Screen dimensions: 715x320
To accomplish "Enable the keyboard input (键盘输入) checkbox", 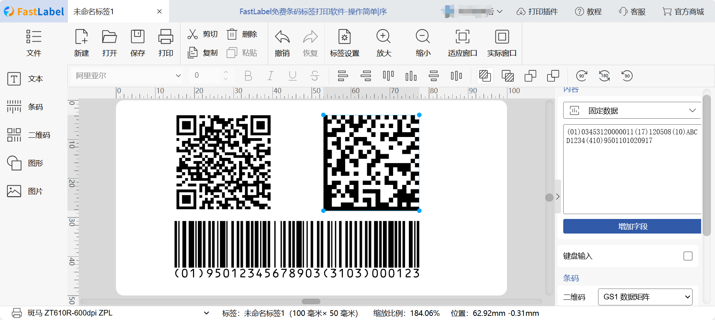I will pyautogui.click(x=688, y=256).
